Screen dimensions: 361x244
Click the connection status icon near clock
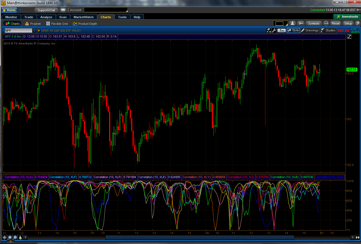coord(359,10)
